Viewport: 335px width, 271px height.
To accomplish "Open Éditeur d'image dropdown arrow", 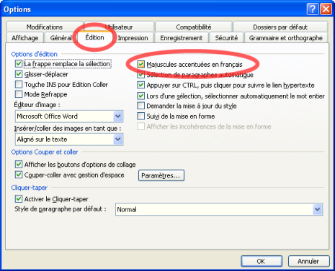I will [x=117, y=116].
